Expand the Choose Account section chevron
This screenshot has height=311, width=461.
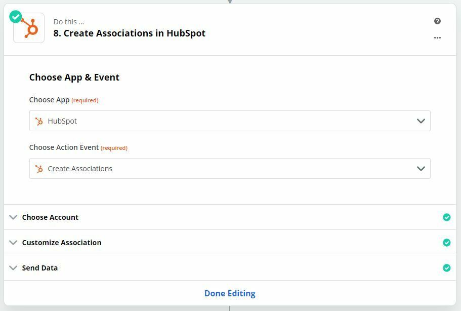[x=13, y=217]
